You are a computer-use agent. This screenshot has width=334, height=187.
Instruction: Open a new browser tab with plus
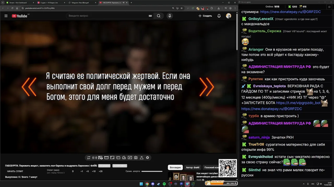(x=131, y=3)
